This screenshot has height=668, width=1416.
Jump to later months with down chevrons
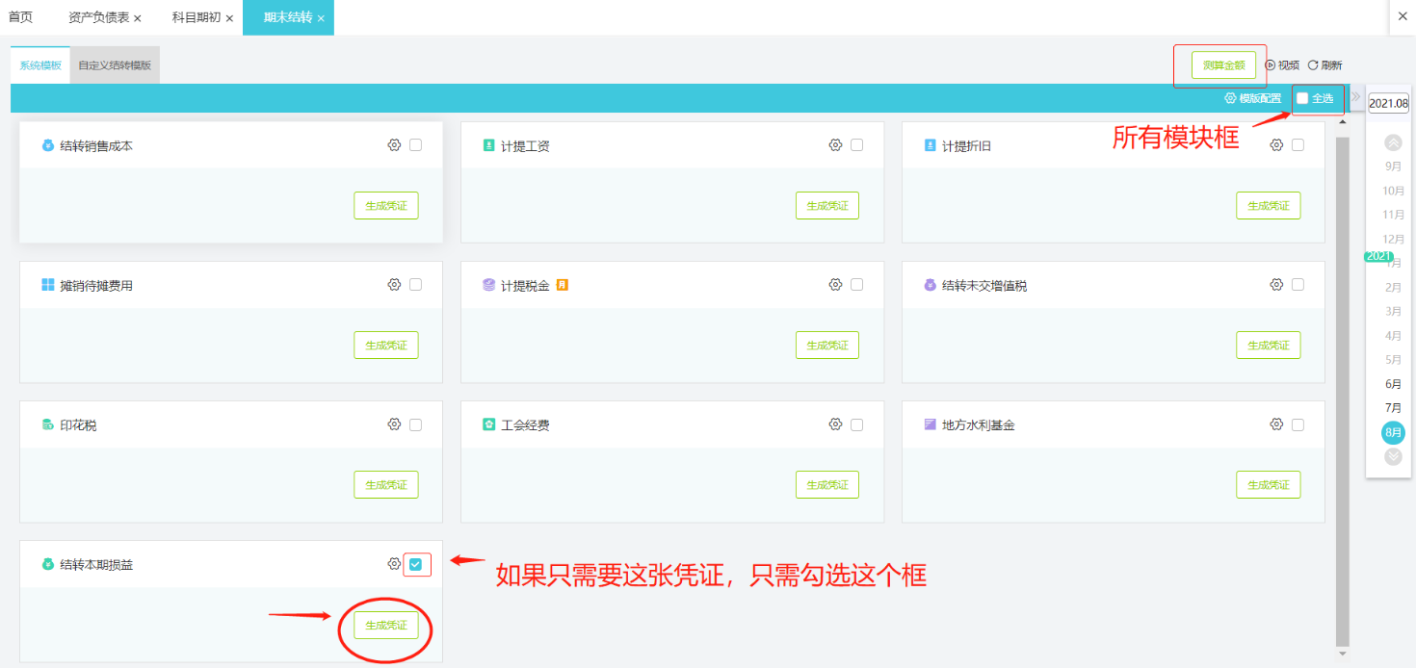click(x=1393, y=456)
